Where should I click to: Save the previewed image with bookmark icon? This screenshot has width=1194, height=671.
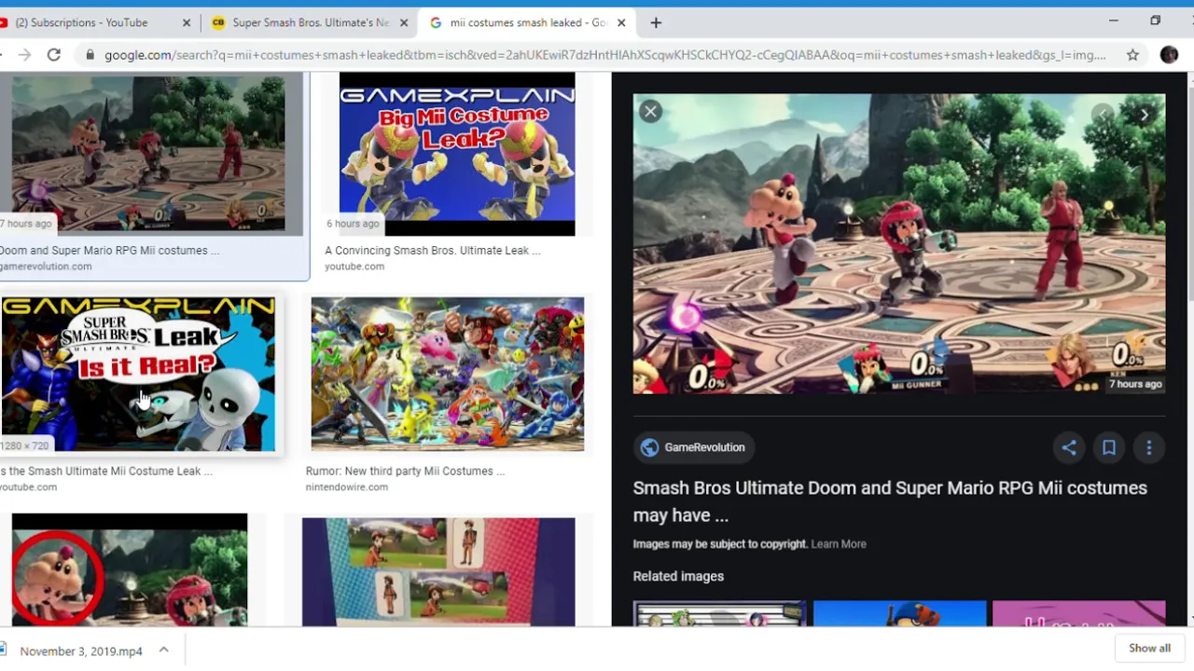[x=1109, y=447]
